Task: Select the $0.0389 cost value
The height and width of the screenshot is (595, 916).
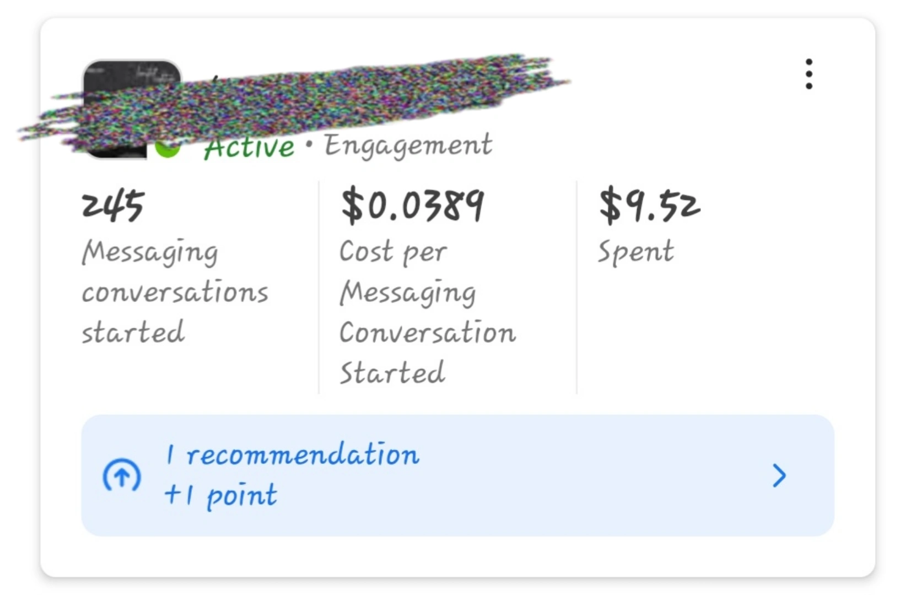Action: pos(412,205)
